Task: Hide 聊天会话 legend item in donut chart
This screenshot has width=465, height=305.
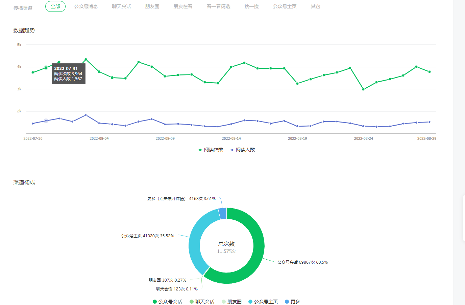Action: coord(202,302)
